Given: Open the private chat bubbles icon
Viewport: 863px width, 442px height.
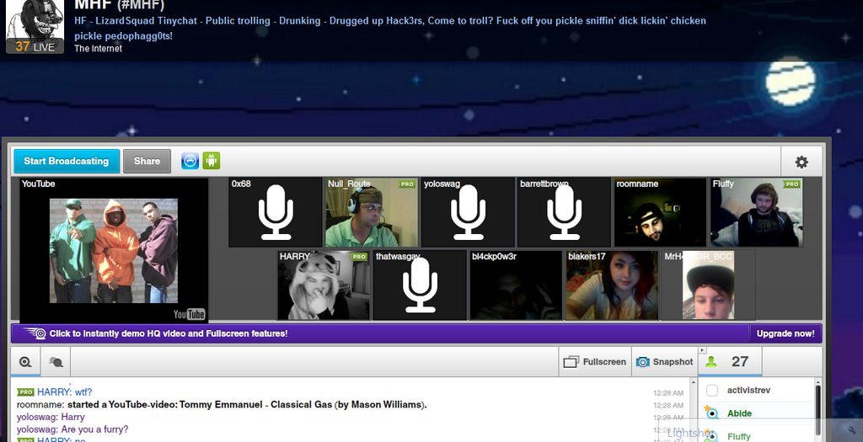Looking at the screenshot, I should point(56,362).
